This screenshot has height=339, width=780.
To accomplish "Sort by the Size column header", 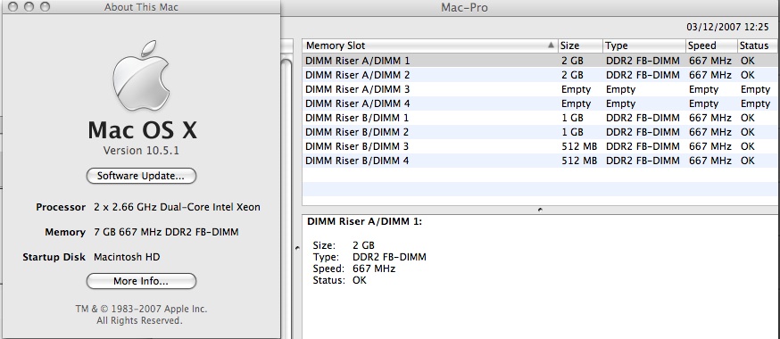I will pos(580,45).
